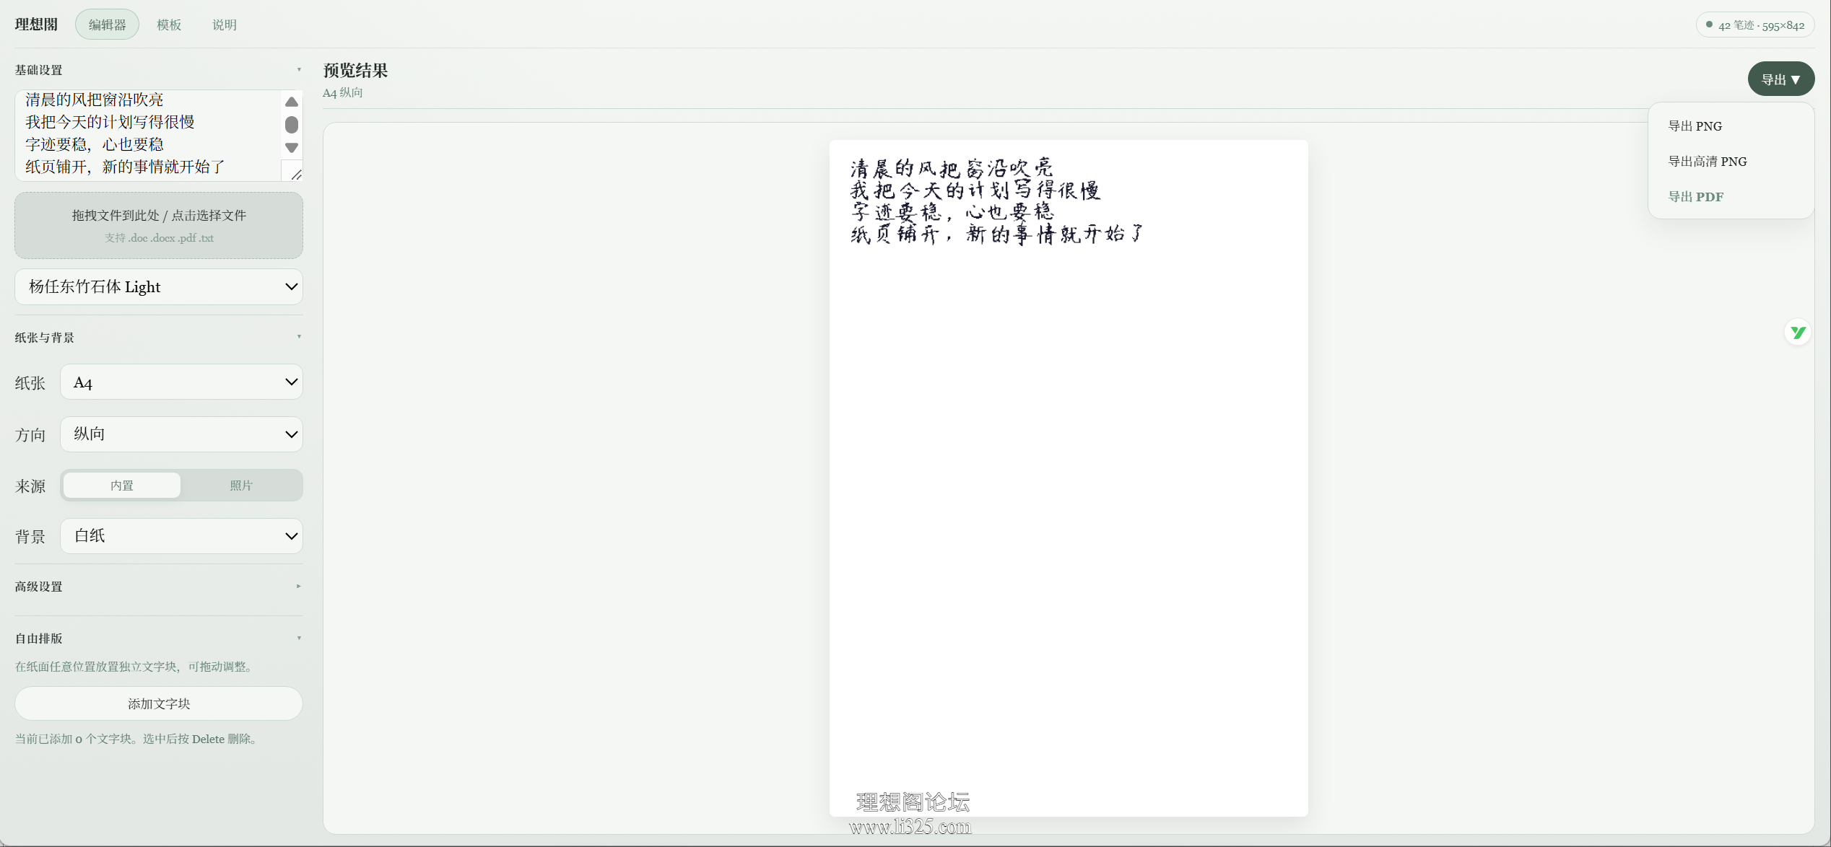Click the 预览结果 heading

point(355,70)
